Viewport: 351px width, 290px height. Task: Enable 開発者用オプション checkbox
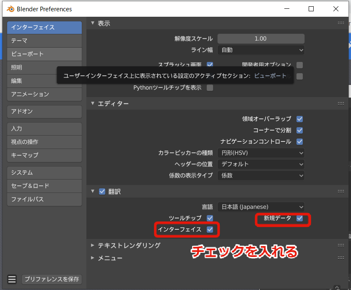[299, 65]
